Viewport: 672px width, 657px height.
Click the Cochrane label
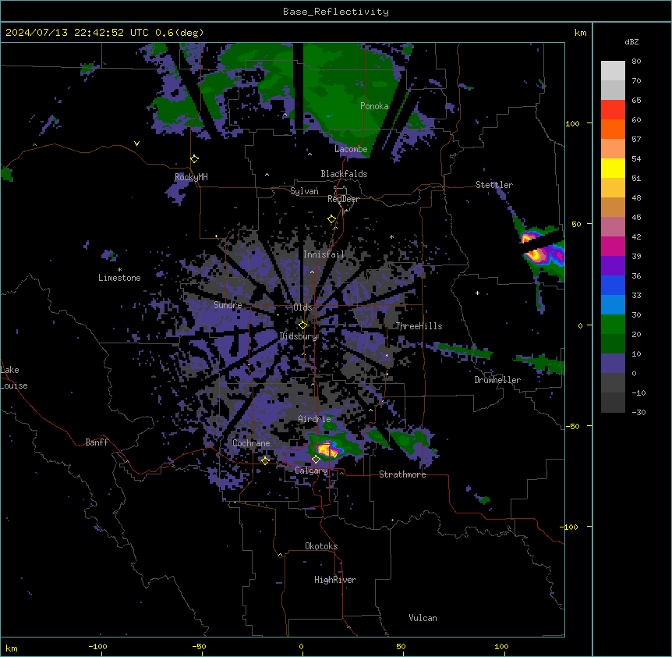(x=251, y=443)
